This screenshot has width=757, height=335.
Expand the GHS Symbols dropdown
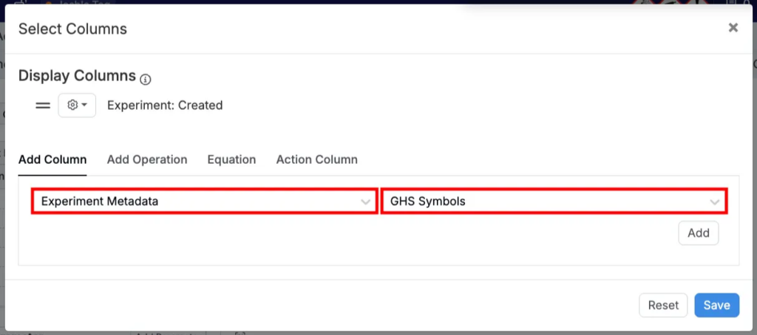click(x=546, y=201)
